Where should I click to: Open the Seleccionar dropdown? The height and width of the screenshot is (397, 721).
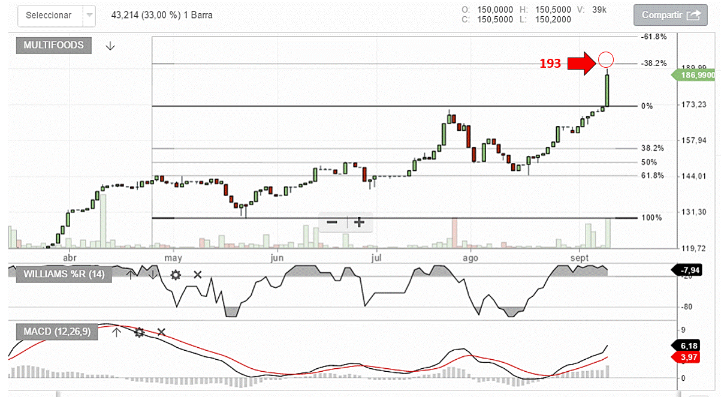(56, 16)
